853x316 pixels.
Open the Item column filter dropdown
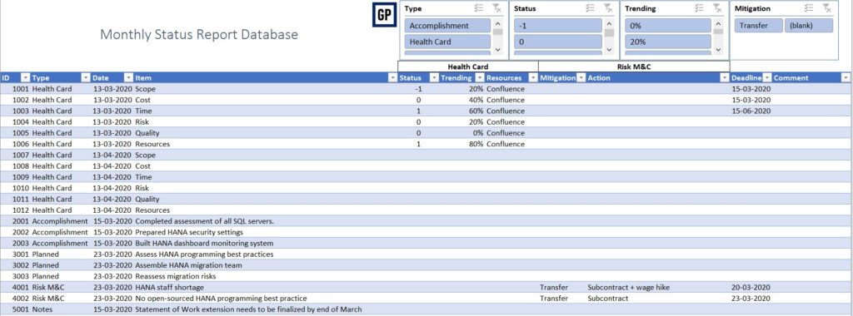(392, 77)
